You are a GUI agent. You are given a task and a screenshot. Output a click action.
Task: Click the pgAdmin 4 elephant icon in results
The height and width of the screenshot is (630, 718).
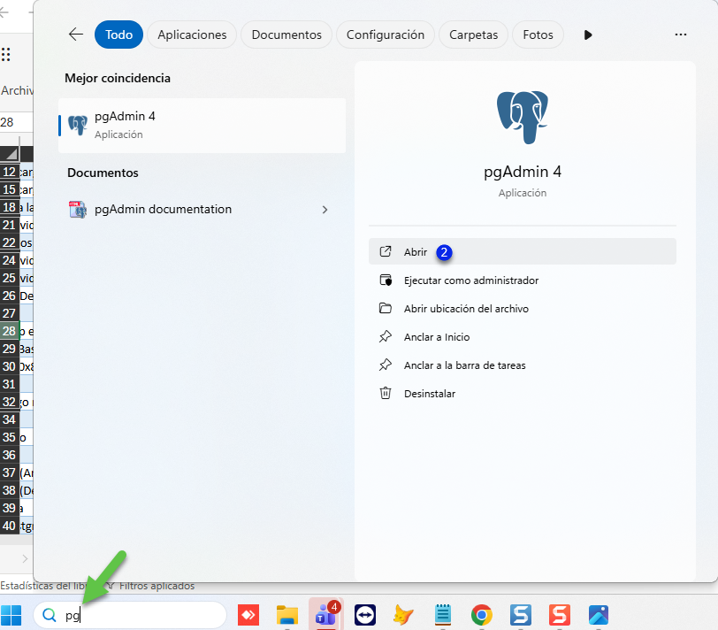point(78,125)
